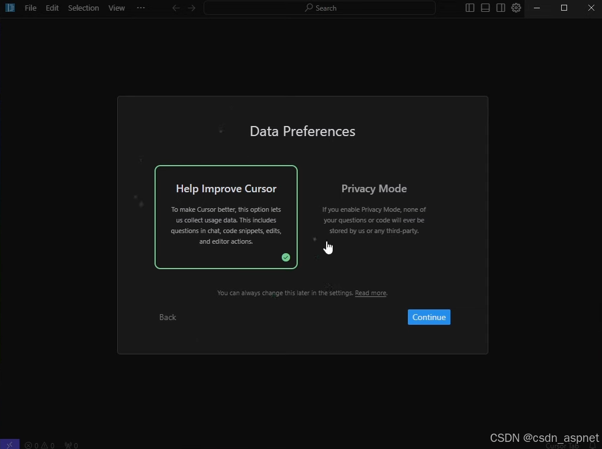Image resolution: width=602 pixels, height=449 pixels.
Task: Minimize the Cursor window
Action: coord(537,8)
